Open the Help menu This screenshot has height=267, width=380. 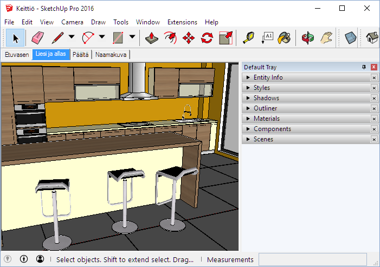[x=211, y=22]
